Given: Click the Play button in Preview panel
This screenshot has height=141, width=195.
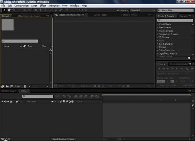Looking at the screenshot, I should click(168, 69).
